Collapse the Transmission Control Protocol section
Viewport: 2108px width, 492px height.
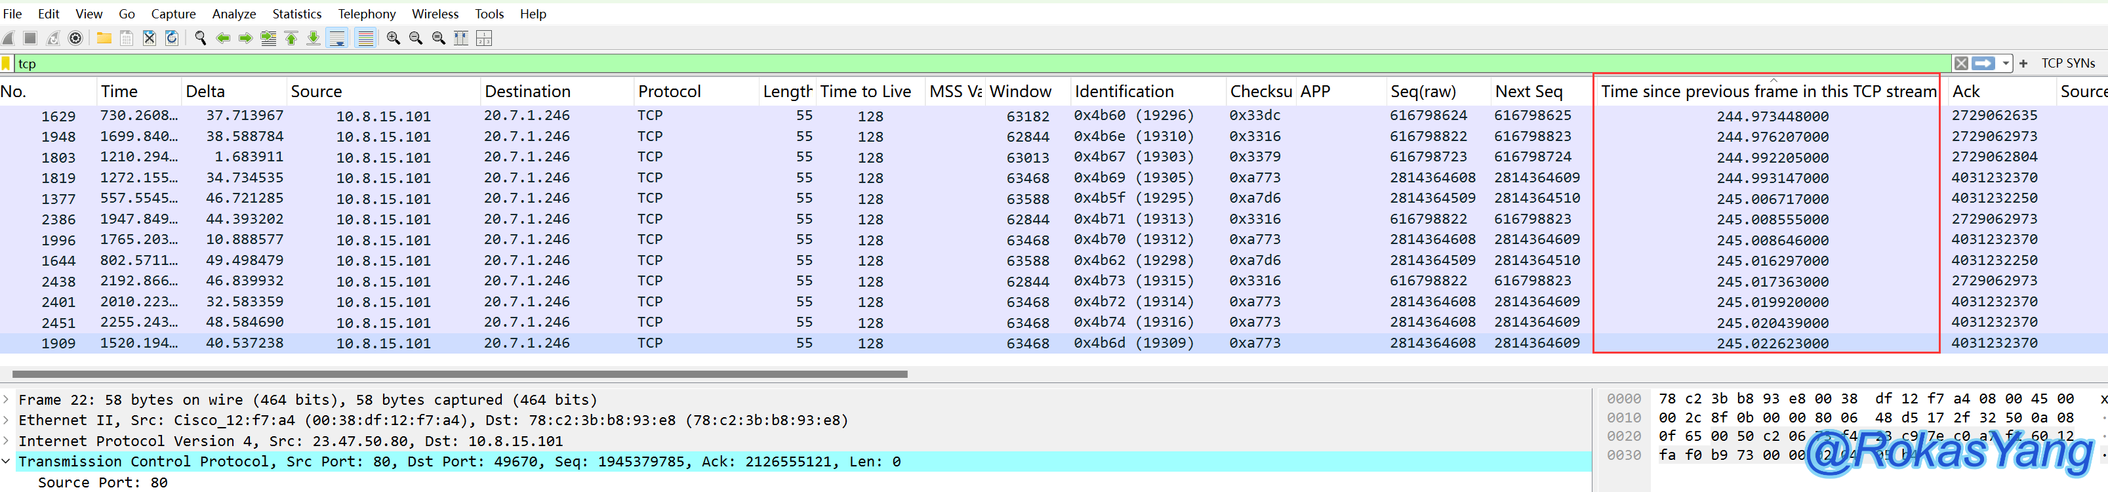tap(7, 462)
